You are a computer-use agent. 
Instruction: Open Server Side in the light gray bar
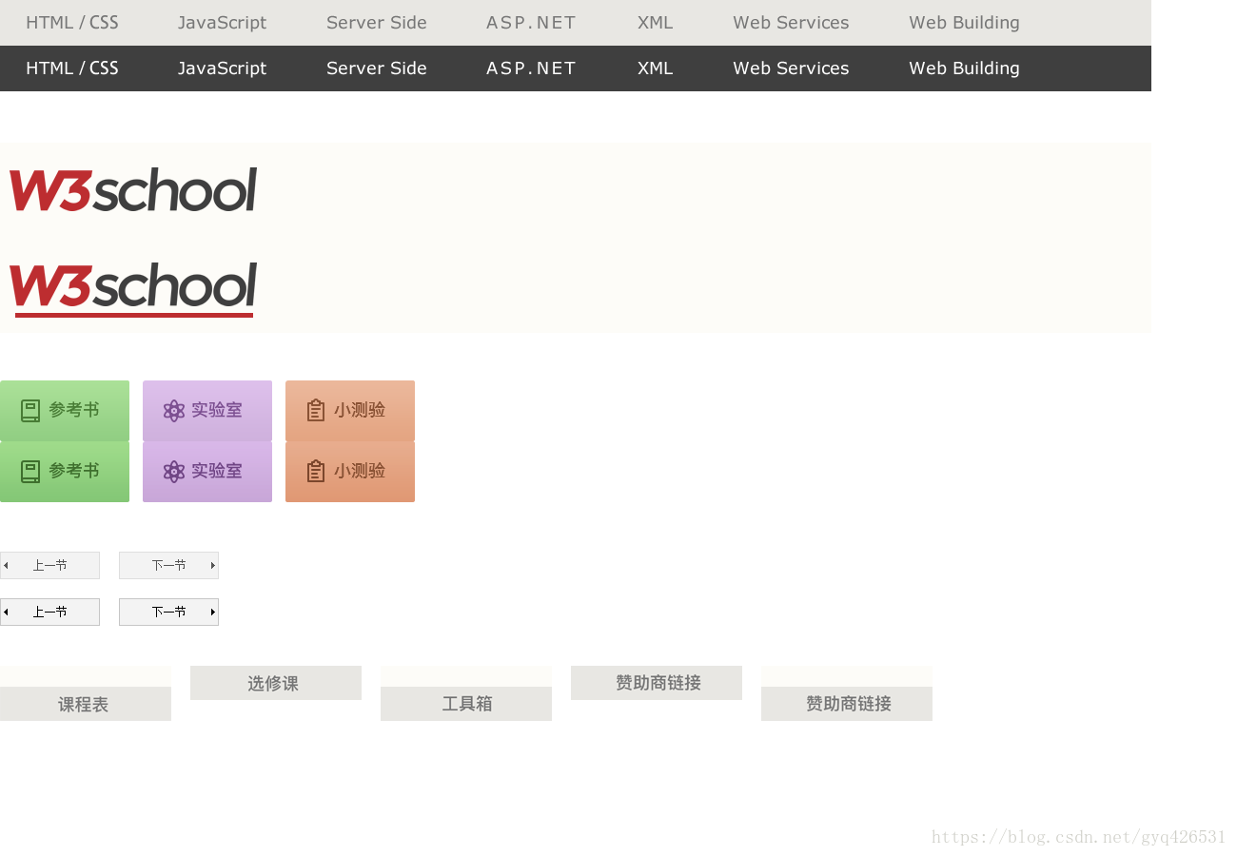(377, 23)
